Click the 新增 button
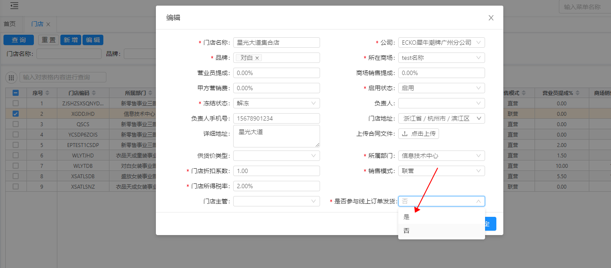 pyautogui.click(x=70, y=40)
